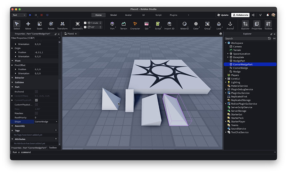This screenshot has height=173, width=287.
Task: Click the Pause playtest button
Action: click(x=36, y=15)
